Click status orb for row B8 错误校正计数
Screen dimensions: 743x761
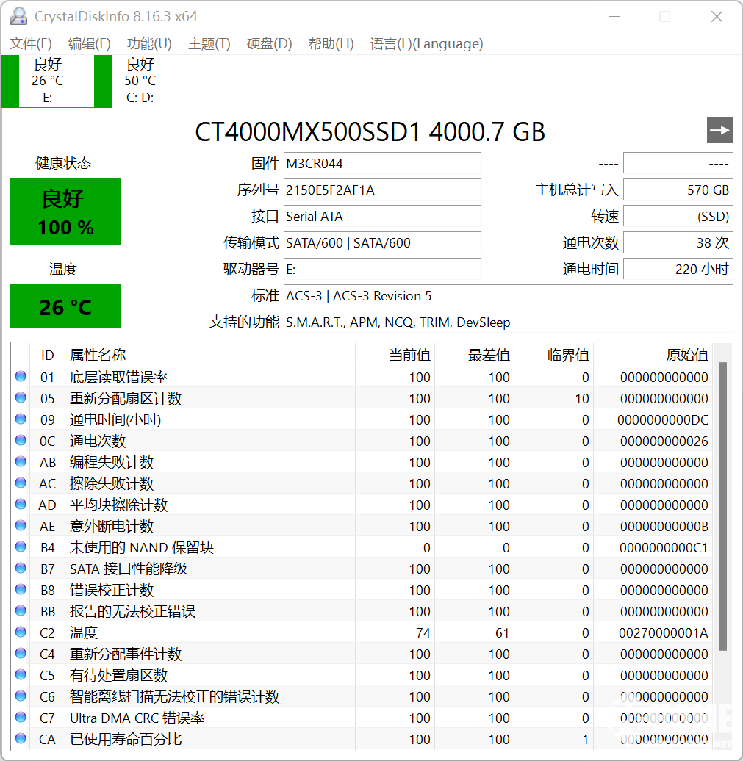point(21,589)
